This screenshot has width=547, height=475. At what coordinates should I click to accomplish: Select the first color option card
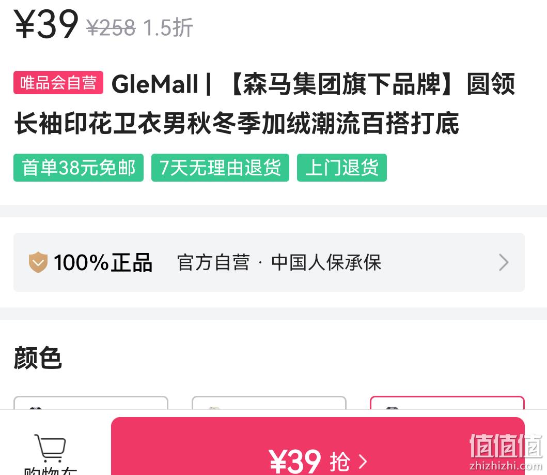(91, 403)
